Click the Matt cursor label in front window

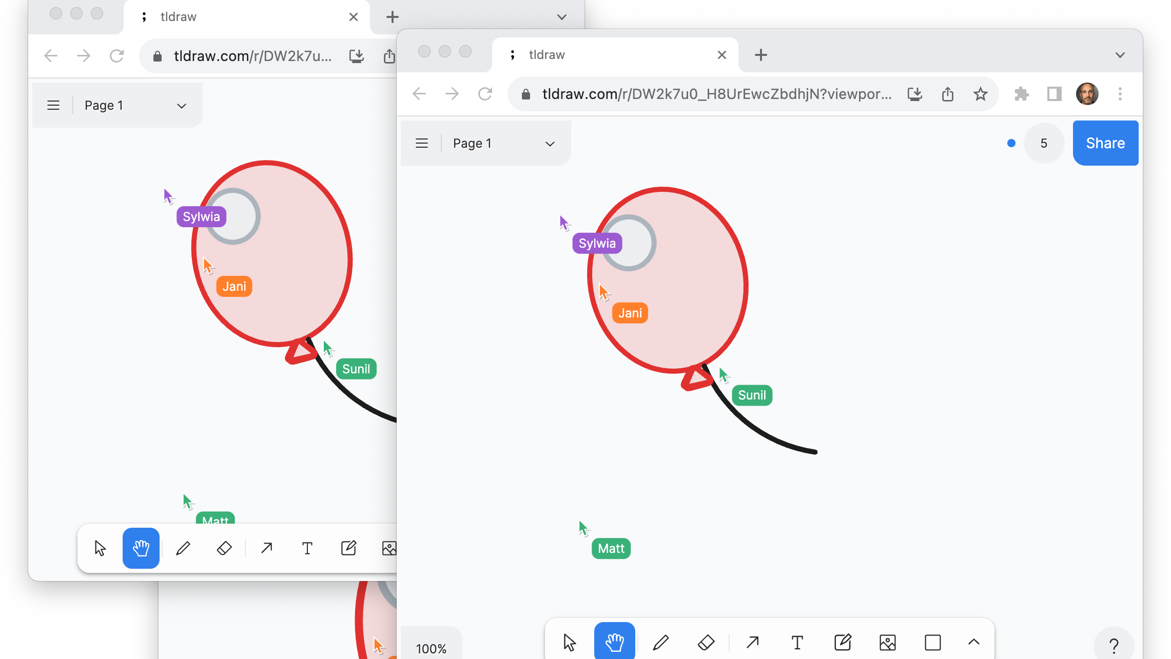click(x=611, y=548)
